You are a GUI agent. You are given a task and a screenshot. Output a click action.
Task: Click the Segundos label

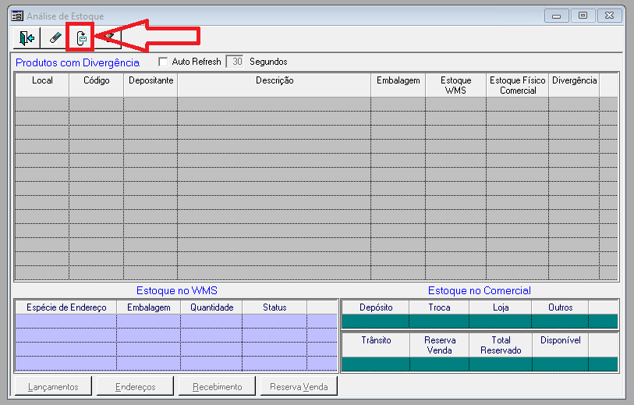(x=268, y=62)
